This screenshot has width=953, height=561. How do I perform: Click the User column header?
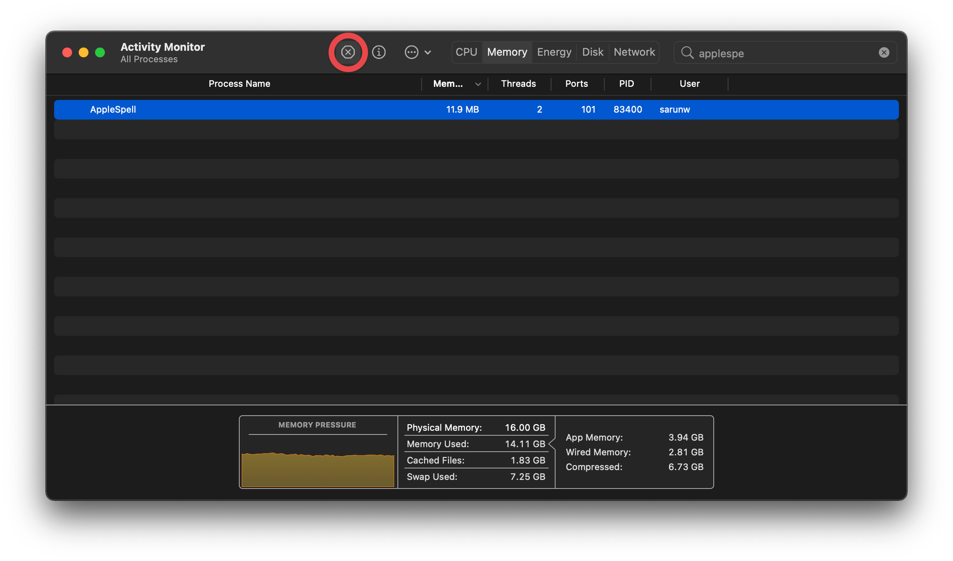click(x=690, y=84)
